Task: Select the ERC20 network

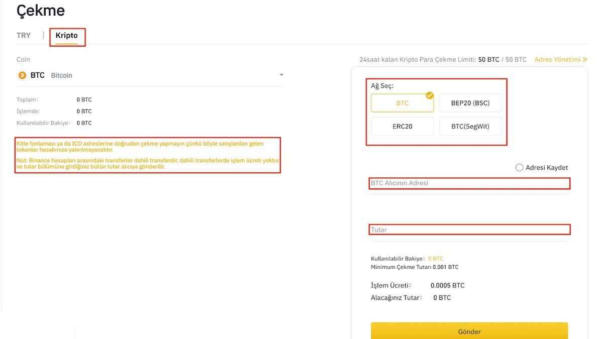Action: click(x=402, y=126)
